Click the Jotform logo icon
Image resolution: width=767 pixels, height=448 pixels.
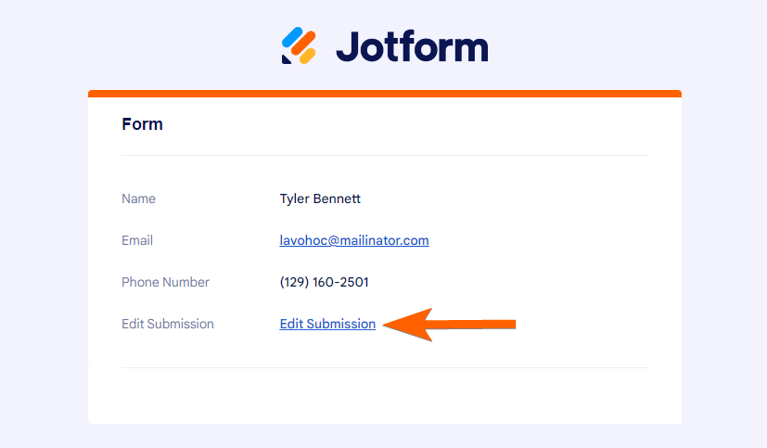click(x=299, y=45)
